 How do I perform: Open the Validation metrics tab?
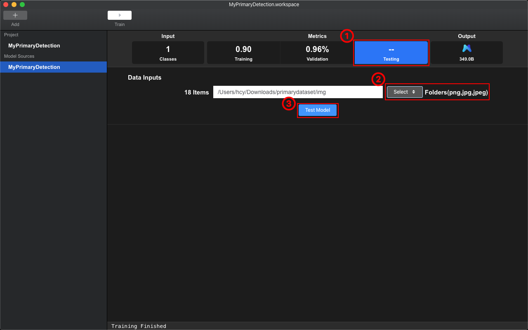coord(317,53)
